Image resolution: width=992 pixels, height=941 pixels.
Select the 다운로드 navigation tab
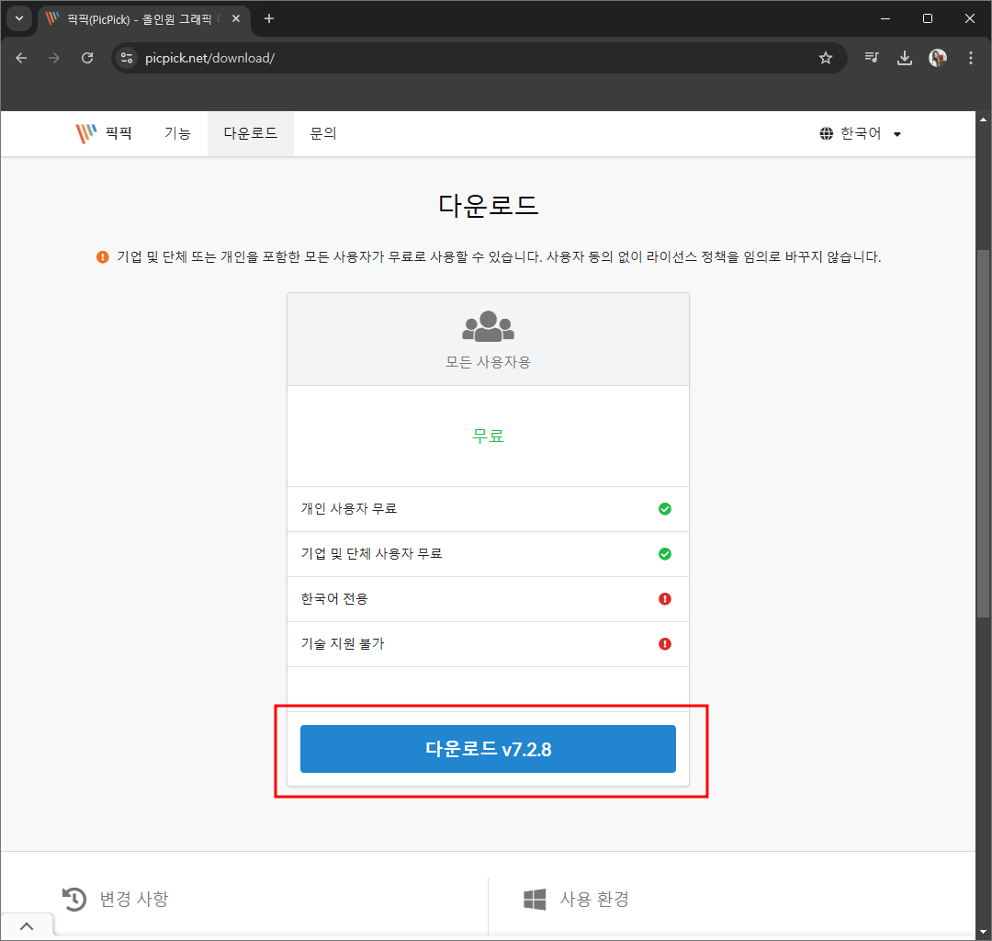point(251,133)
